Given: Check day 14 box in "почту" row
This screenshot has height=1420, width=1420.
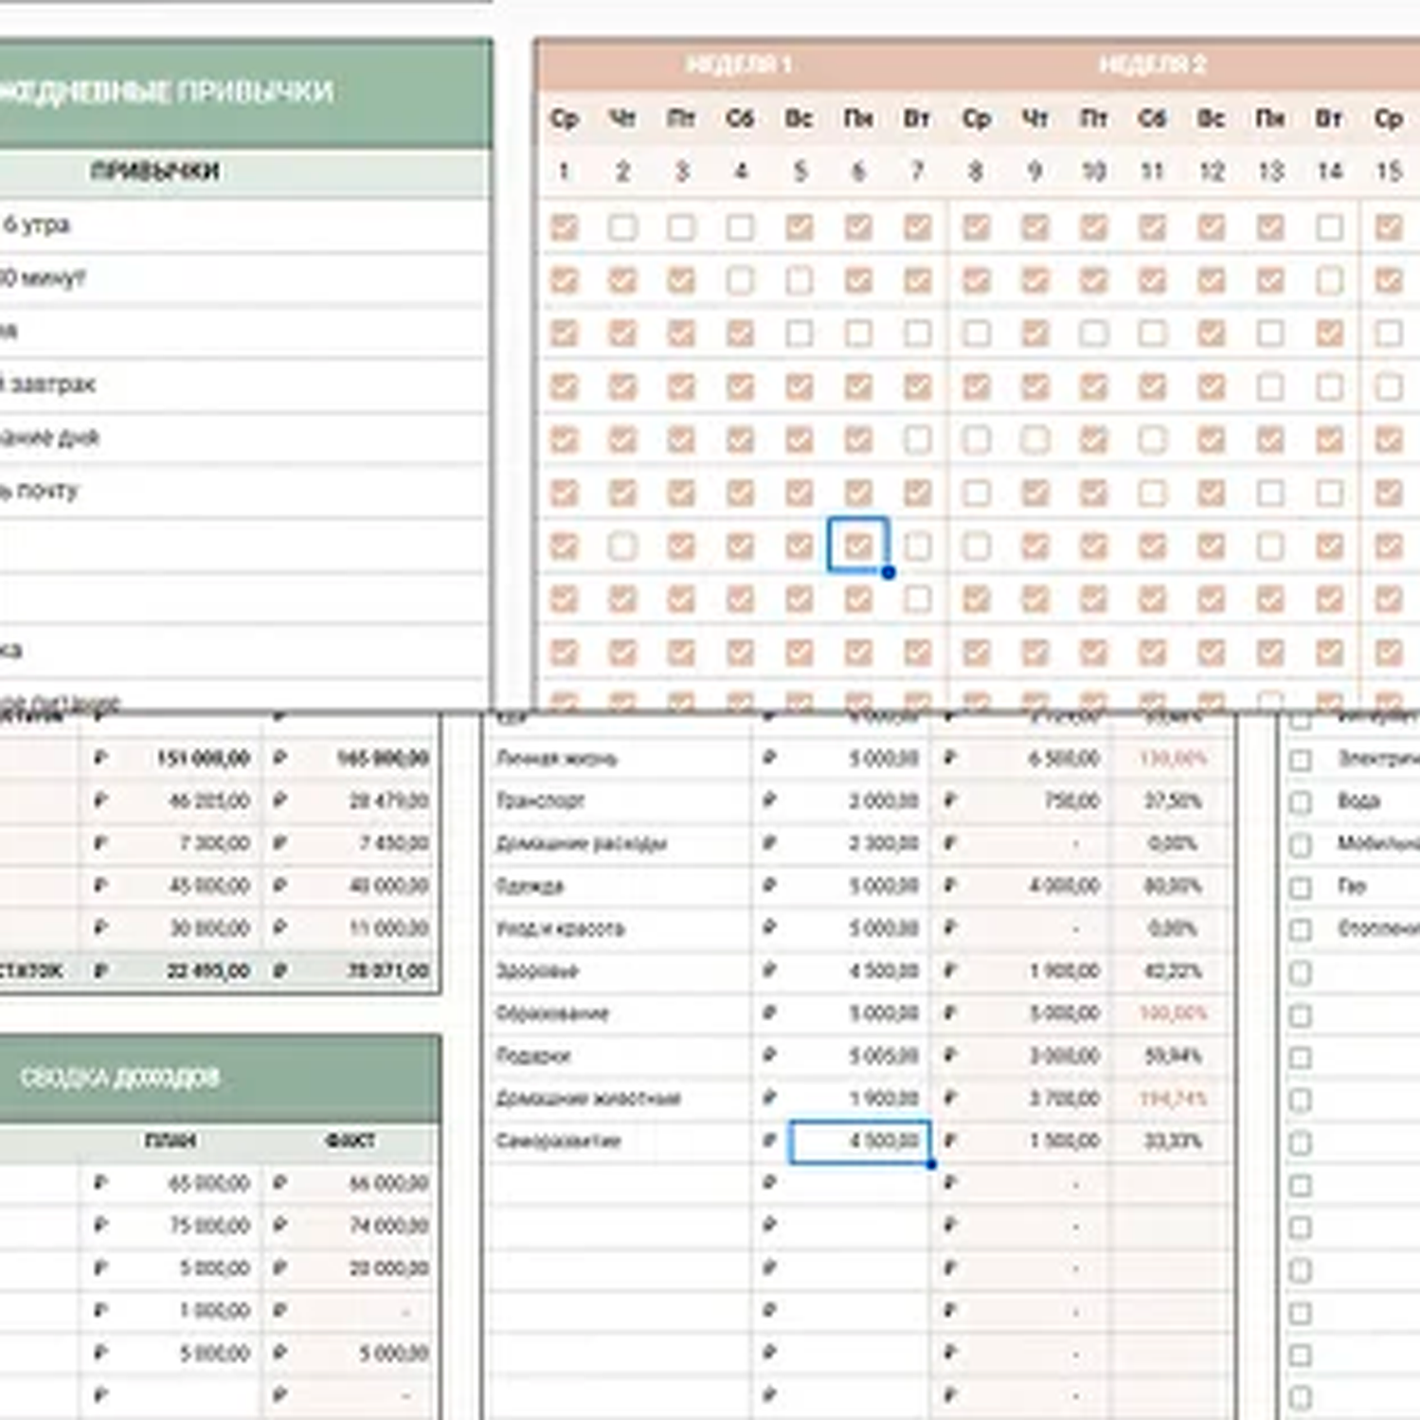Looking at the screenshot, I should pyautogui.click(x=1329, y=493).
